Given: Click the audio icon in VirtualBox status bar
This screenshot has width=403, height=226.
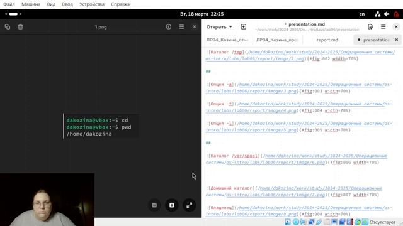Looking at the screenshot, I should pyautogui.click(x=304, y=222).
